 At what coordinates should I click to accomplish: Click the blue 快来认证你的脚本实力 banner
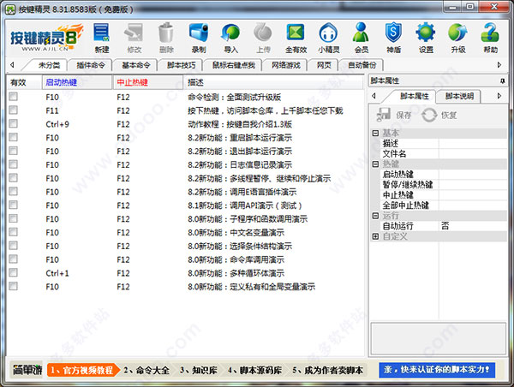pos(437,370)
